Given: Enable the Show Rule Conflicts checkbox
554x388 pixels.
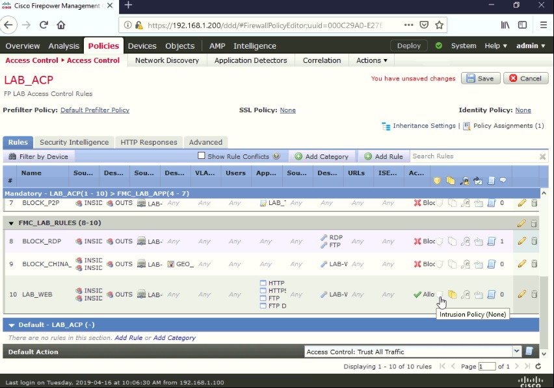Looking at the screenshot, I should point(202,155).
